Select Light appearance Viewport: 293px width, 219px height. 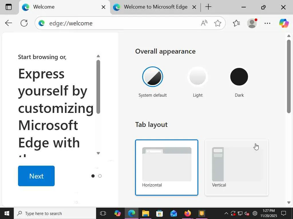(198, 76)
